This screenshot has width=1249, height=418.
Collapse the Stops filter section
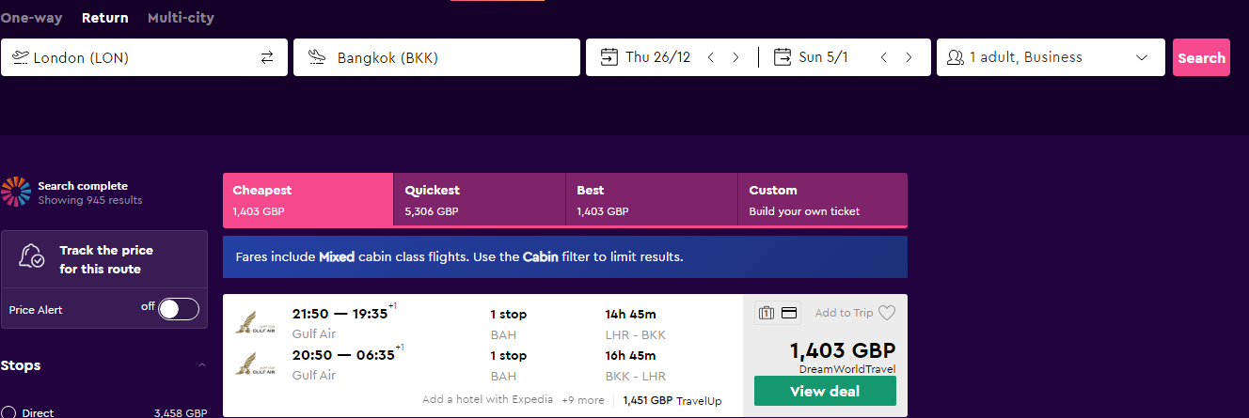click(201, 365)
